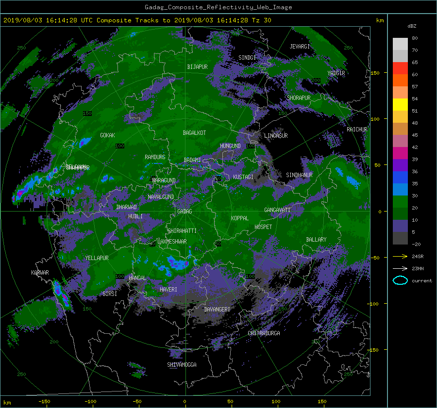This screenshot has height=408, width=437.
Task: Click the BALLARY city label
Action: (x=316, y=240)
